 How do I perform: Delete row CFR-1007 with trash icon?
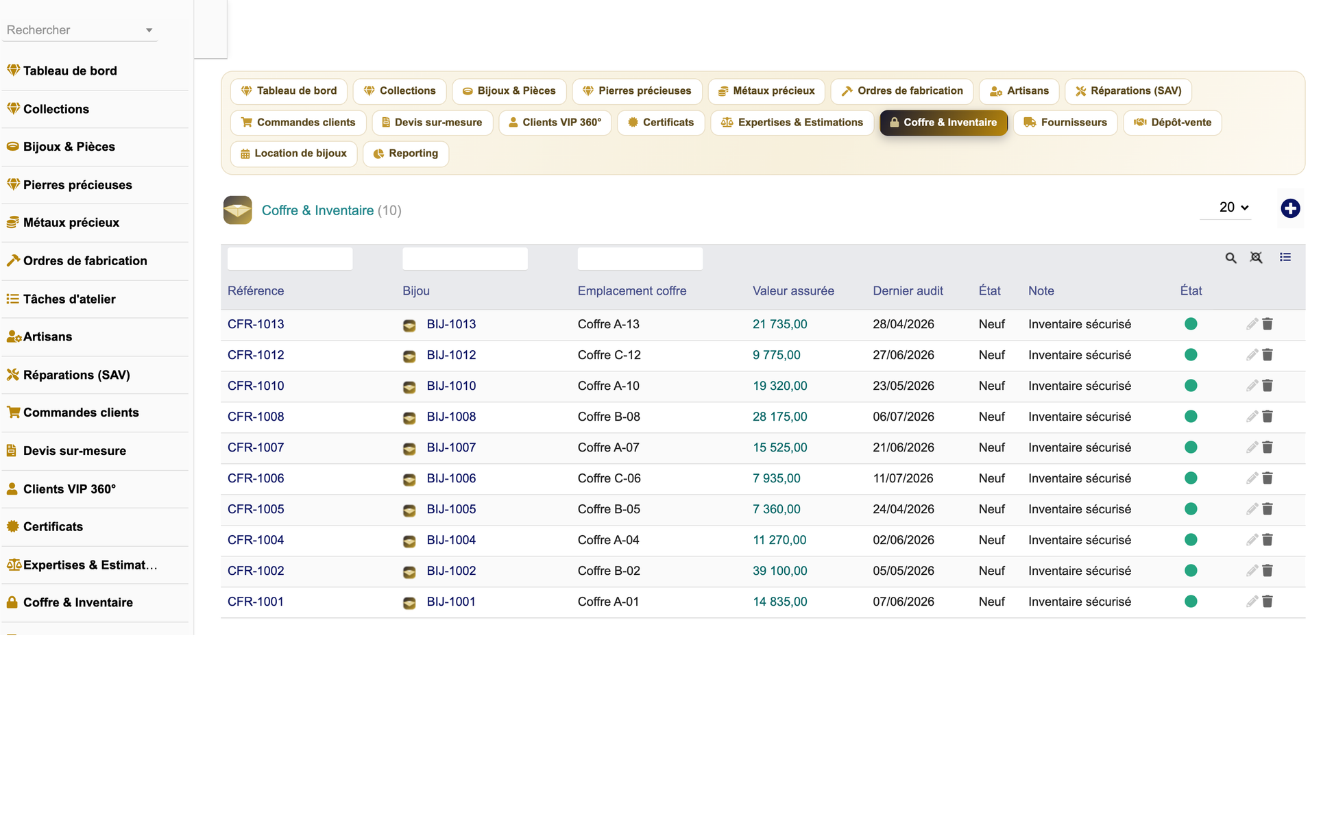tap(1268, 447)
